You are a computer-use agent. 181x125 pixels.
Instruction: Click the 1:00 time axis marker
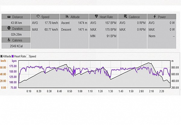[80, 91]
